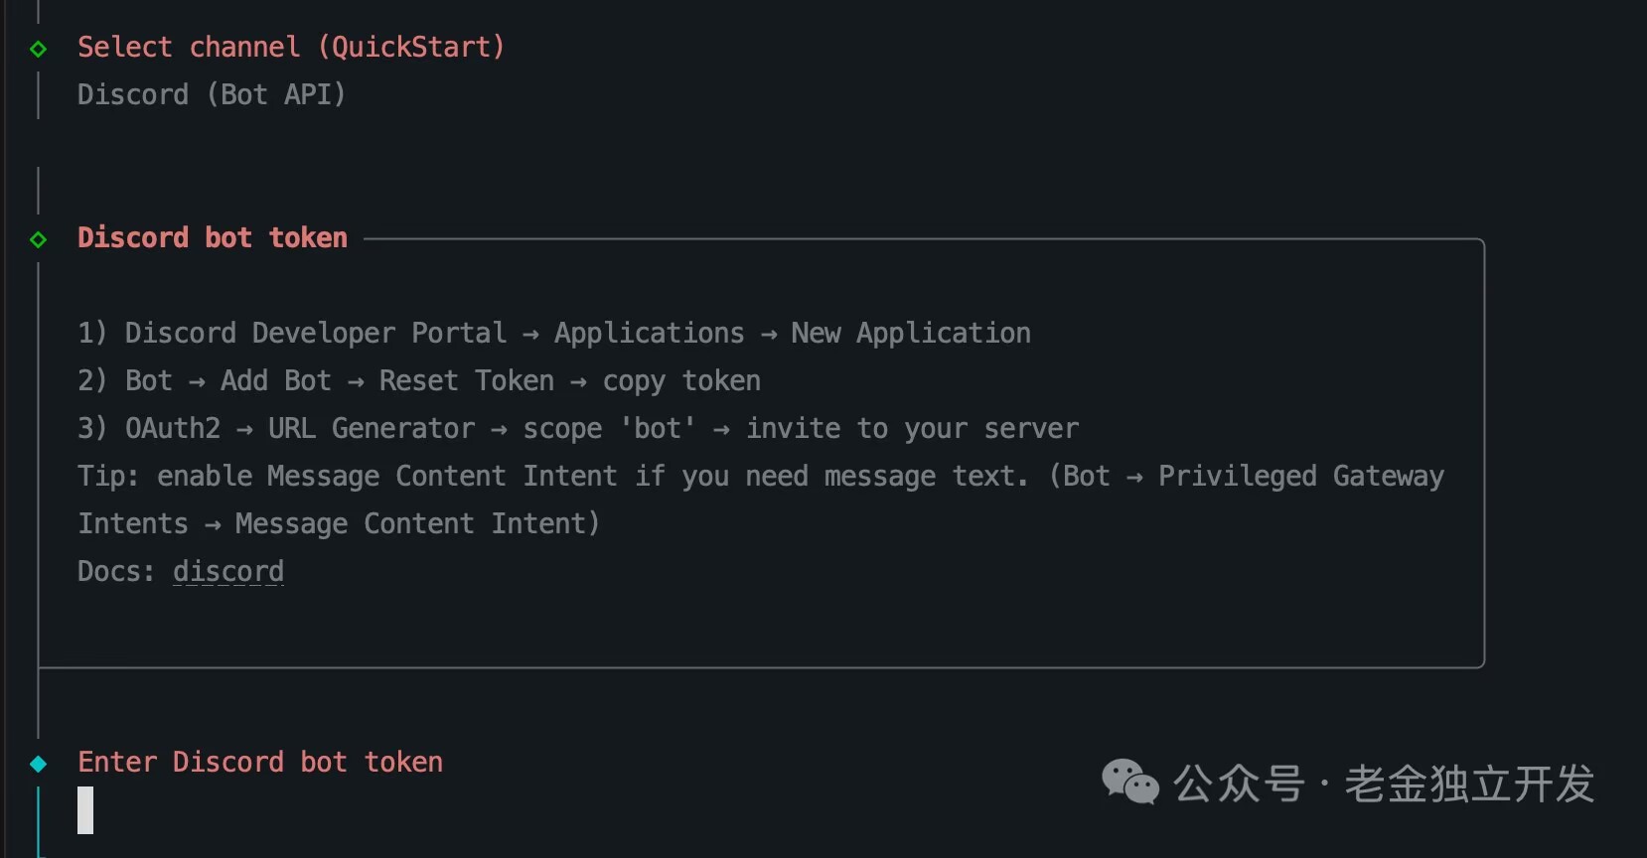Click the green diamond beside Select channel
The height and width of the screenshot is (858, 1647).
[x=38, y=49]
